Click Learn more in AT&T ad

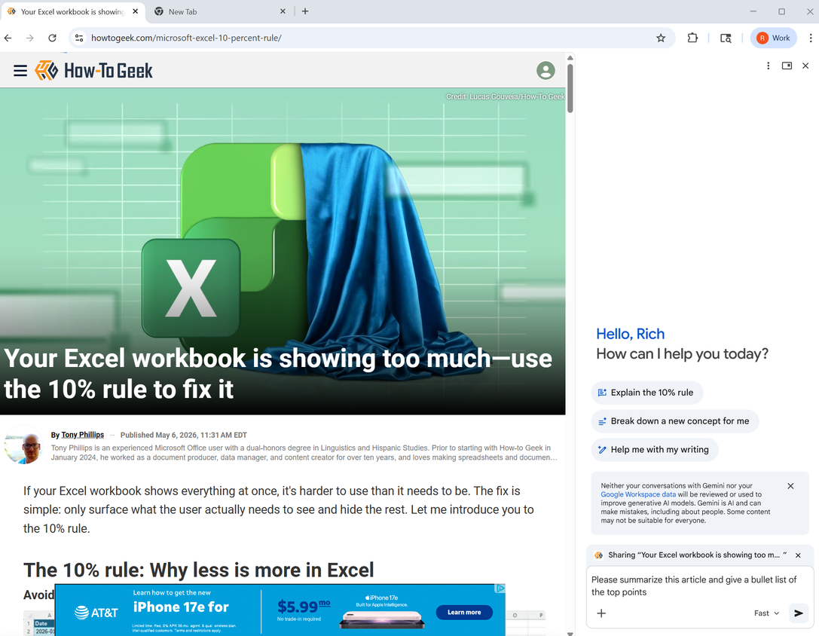pyautogui.click(x=464, y=613)
